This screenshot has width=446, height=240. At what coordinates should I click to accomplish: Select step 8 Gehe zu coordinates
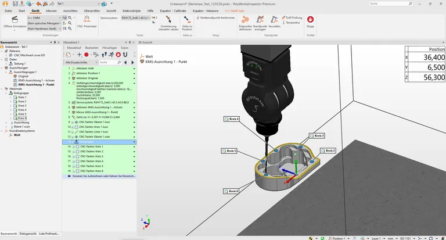click(x=99, y=117)
